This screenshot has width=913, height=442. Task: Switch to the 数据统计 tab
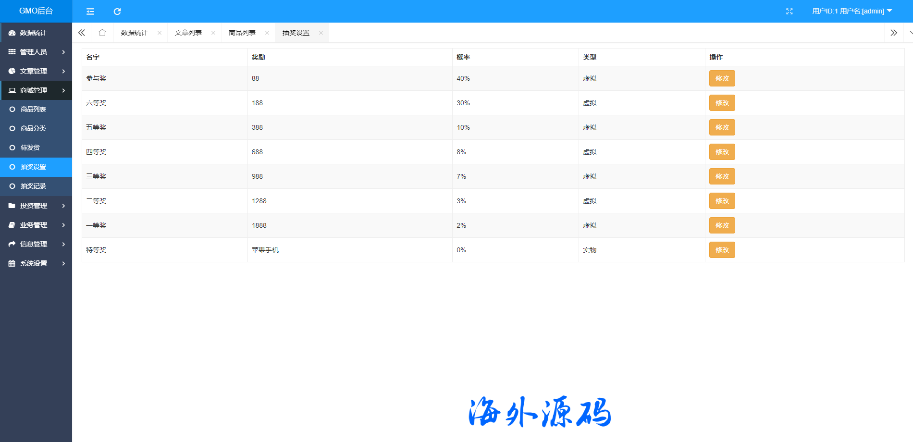point(135,33)
